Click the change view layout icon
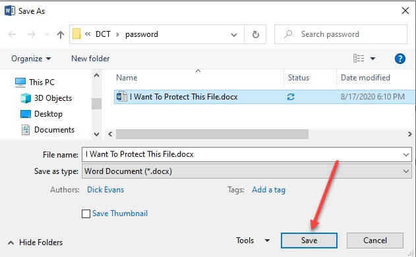 click(359, 59)
